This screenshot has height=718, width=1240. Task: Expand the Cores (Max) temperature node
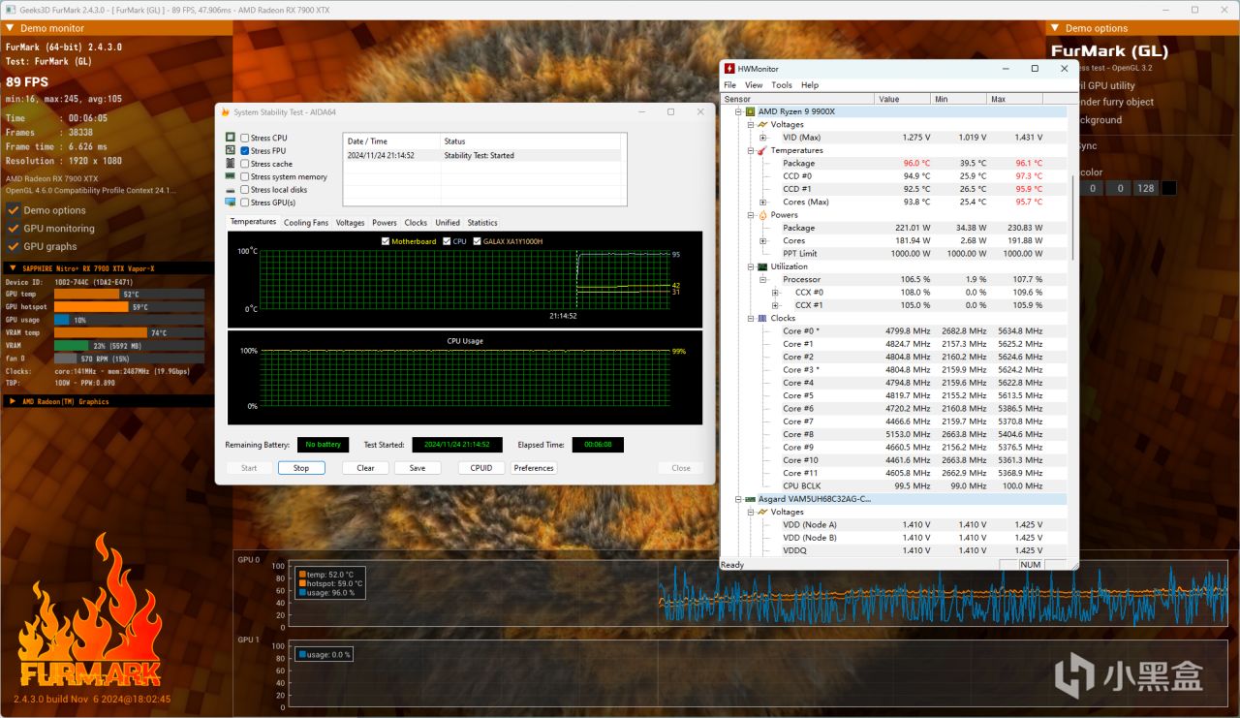[x=762, y=202]
